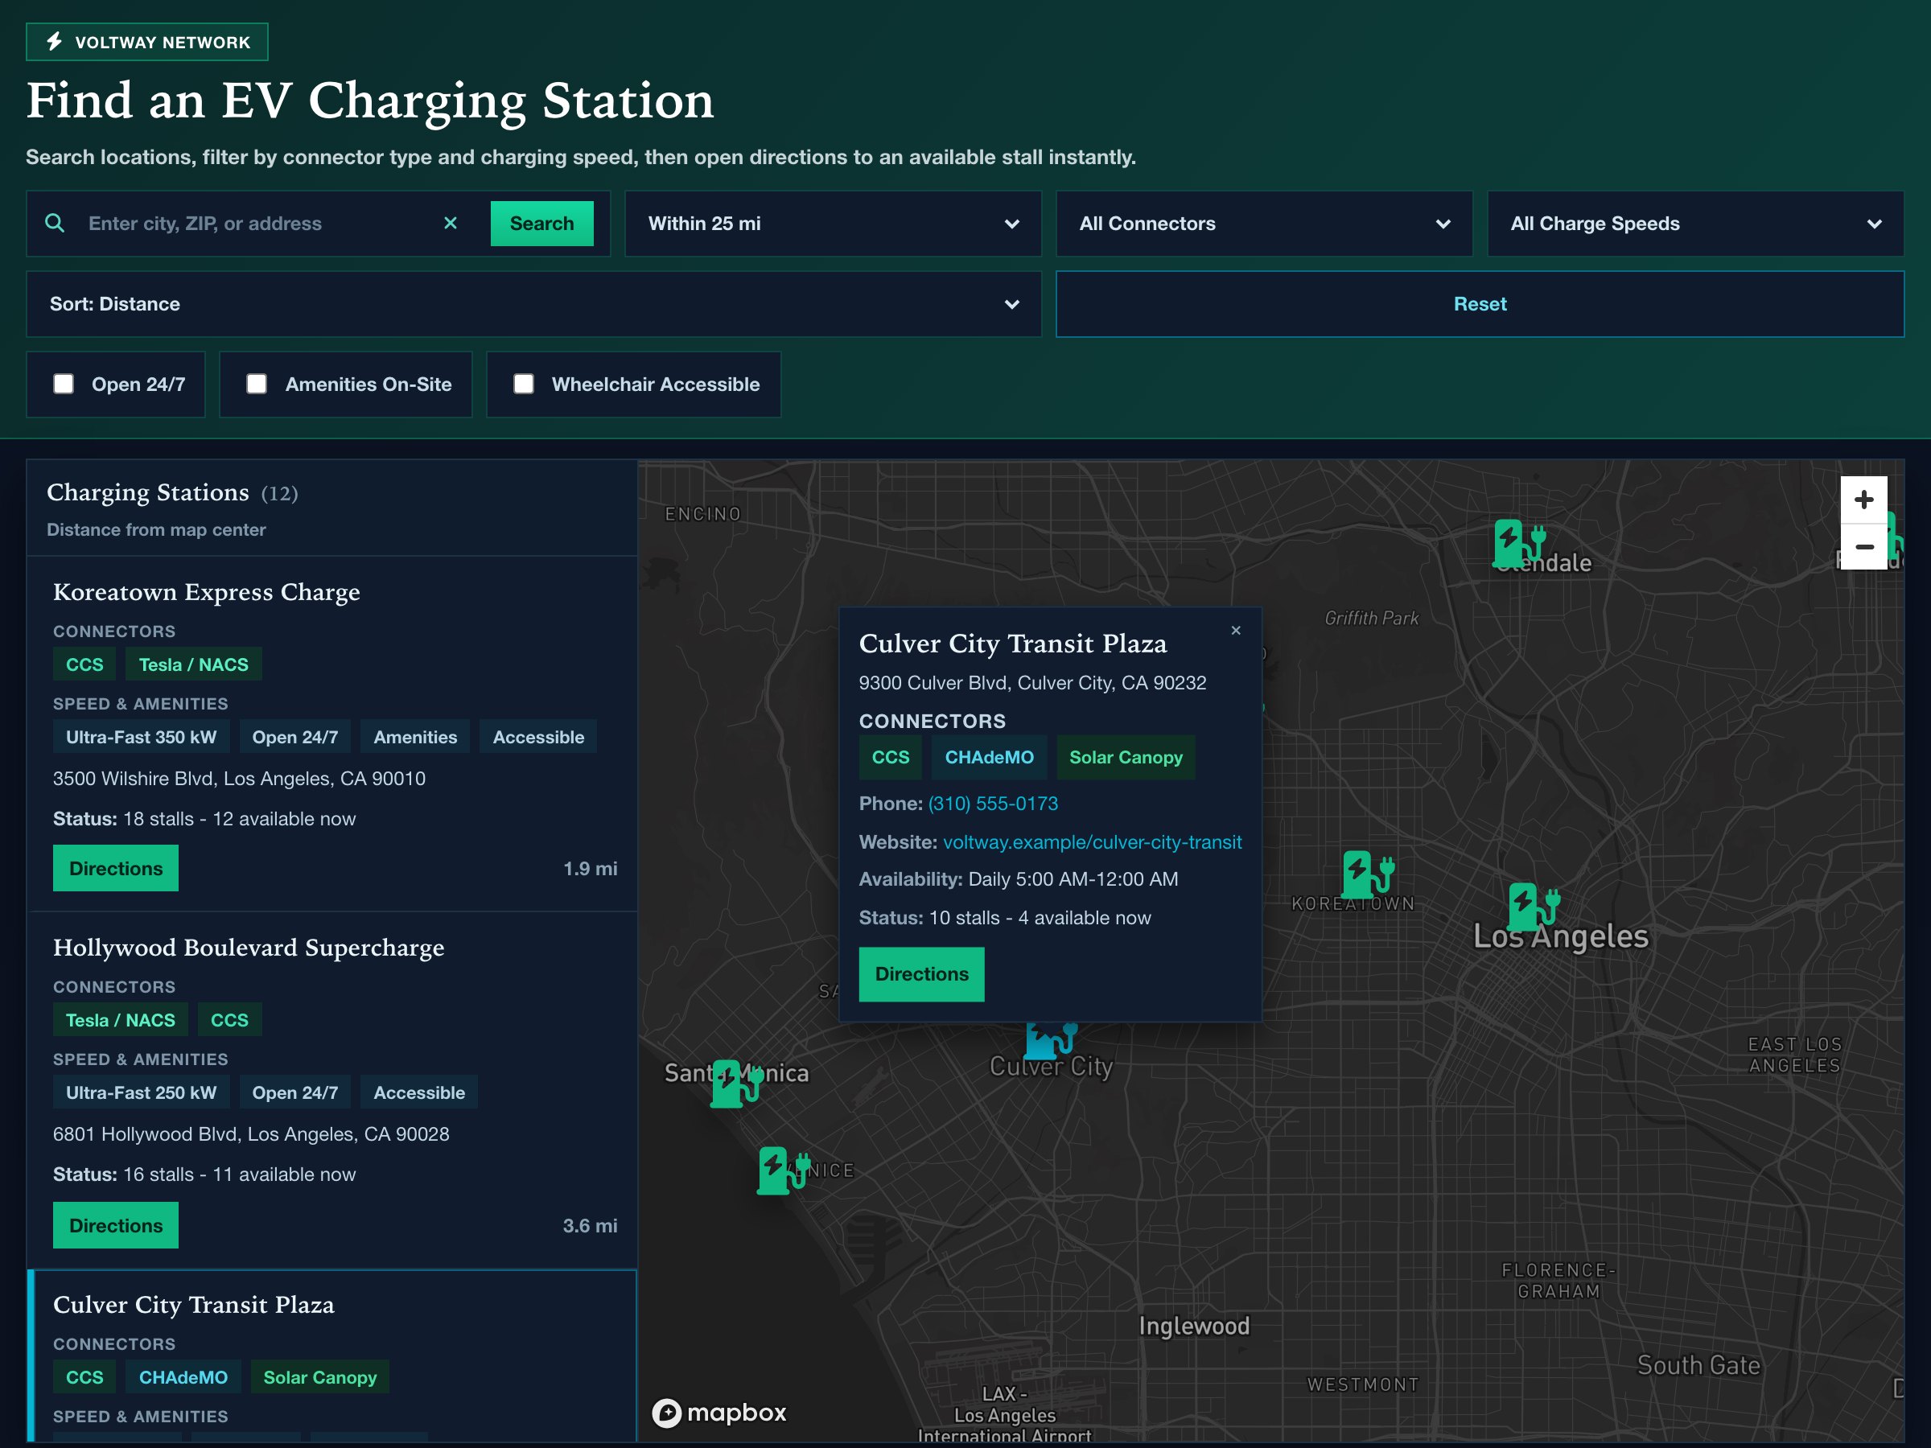Get directions to Koreatown Express Charge
The height and width of the screenshot is (1448, 1931).
[x=116, y=869]
